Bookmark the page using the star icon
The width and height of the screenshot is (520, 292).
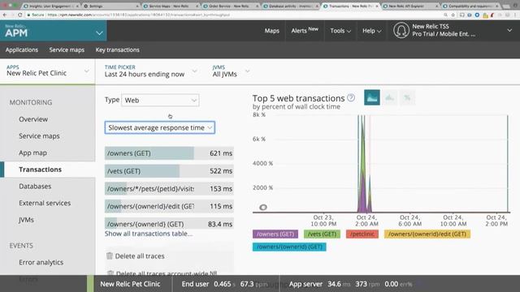(453, 15)
